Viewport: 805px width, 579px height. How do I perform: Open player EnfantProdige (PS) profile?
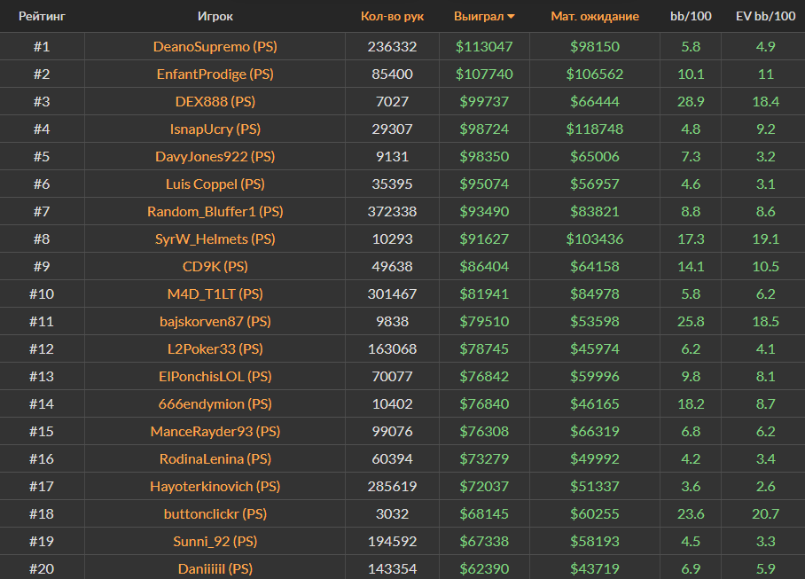click(x=215, y=74)
